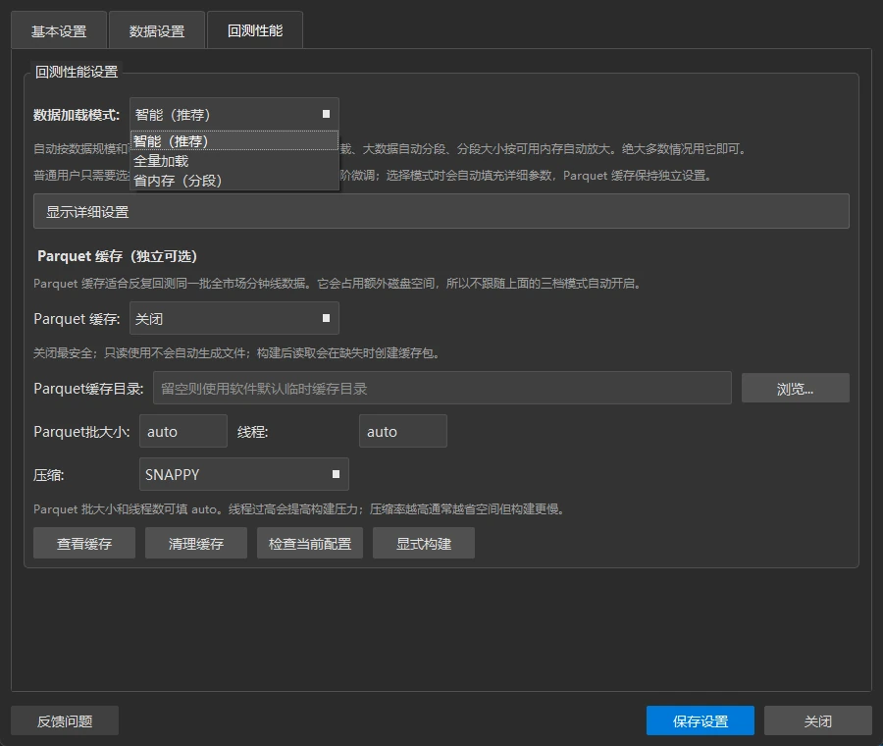Choose 智能（推荐） in the dropdown list
This screenshot has width=883, height=746.
[234, 141]
